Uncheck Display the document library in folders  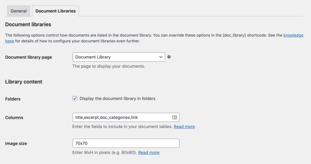pos(75,99)
